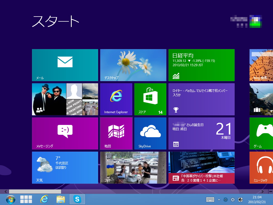Open the Travel tile with suitcase icon
273x205 pixels.
[x=261, y=99]
